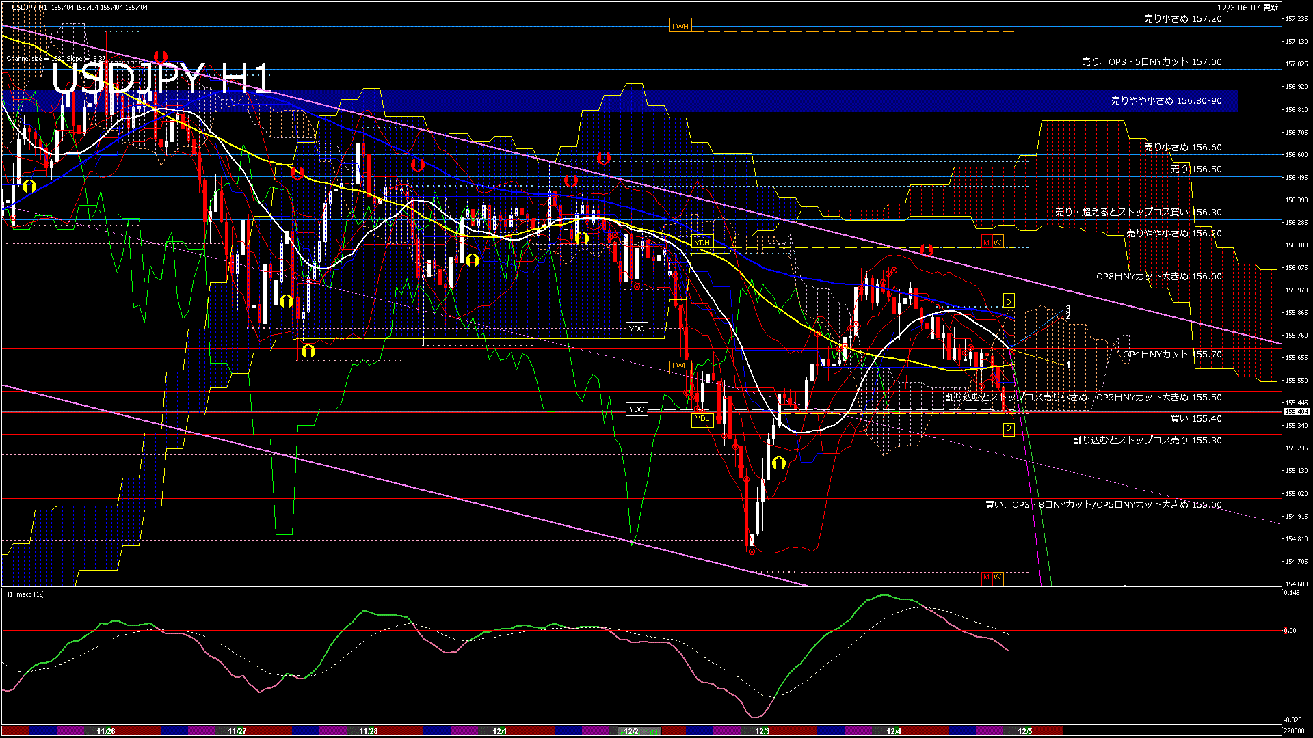
Task: Click the upper orange W marker box
Action: pos(997,243)
